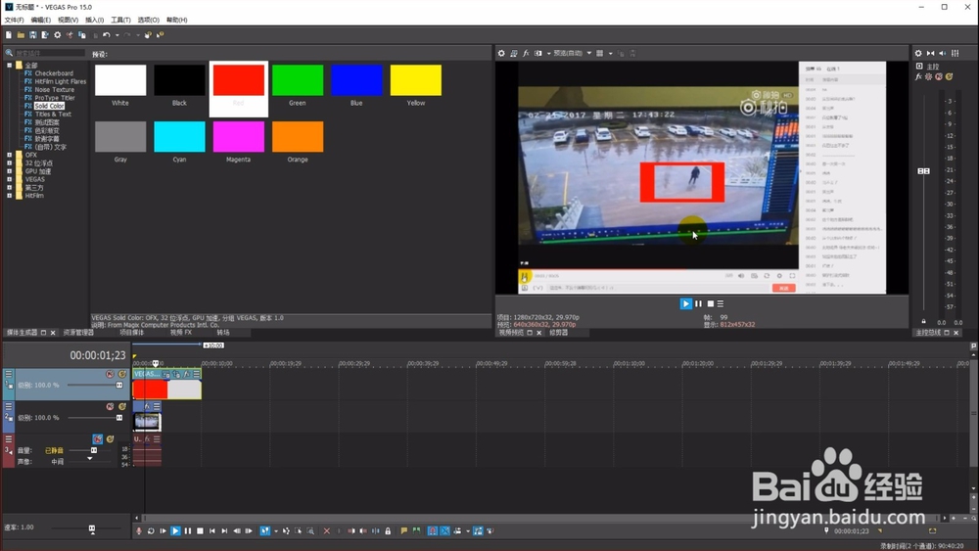
Task: Pause playback in the timeline transport bar
Action: 188,531
